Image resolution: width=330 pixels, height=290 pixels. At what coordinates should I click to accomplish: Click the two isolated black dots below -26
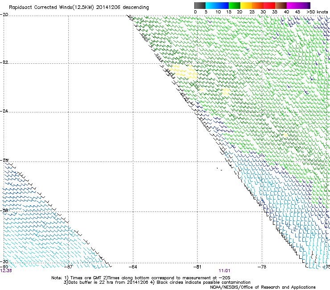coord(219,169)
